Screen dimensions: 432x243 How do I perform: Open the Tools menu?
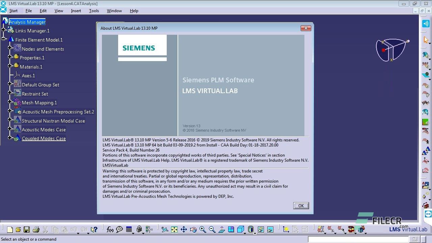coord(94,11)
